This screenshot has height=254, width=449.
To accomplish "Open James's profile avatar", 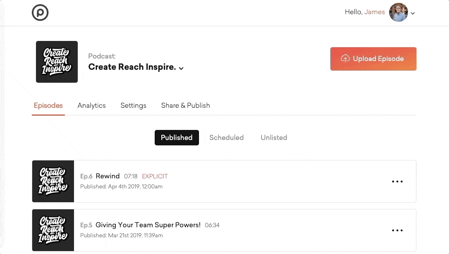I will pos(398,12).
